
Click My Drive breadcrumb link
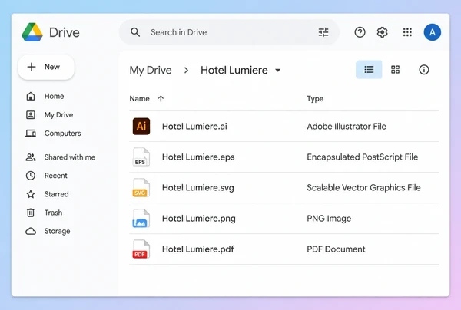[x=151, y=70]
